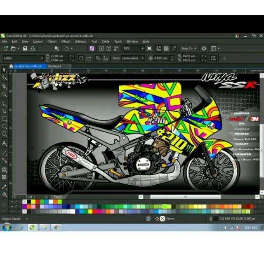The width and height of the screenshot is (264, 264).
Task: Click the Quick Customize plus button
Action: (224, 58)
